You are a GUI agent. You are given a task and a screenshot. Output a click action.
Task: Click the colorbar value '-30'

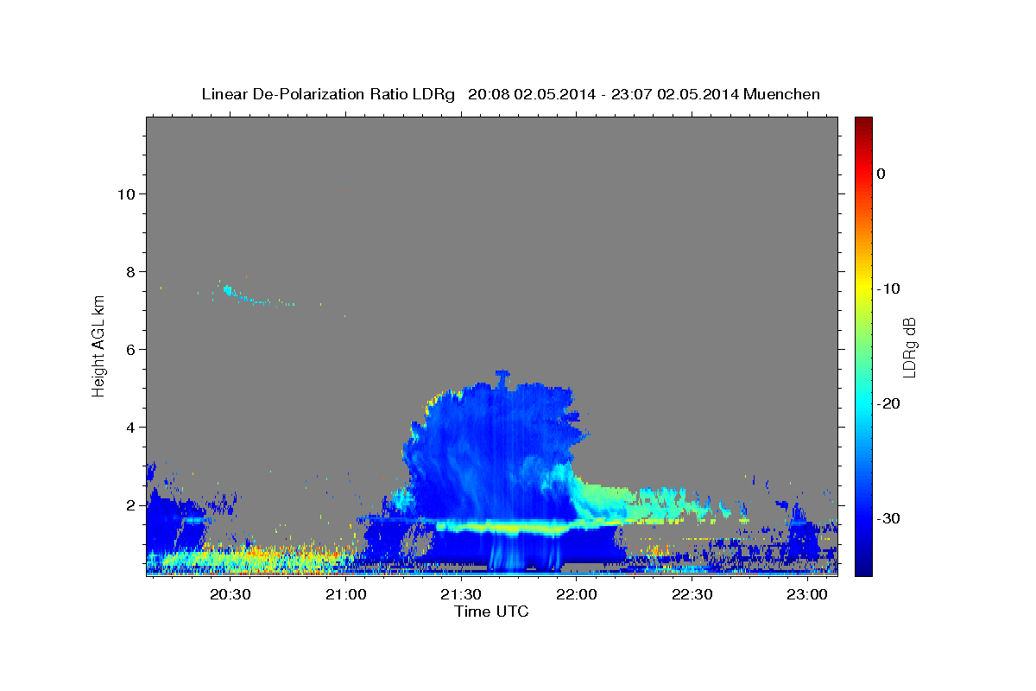(x=889, y=518)
